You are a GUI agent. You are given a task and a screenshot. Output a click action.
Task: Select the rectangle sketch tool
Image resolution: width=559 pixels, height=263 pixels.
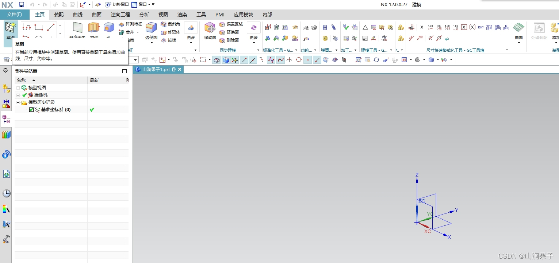point(39,27)
